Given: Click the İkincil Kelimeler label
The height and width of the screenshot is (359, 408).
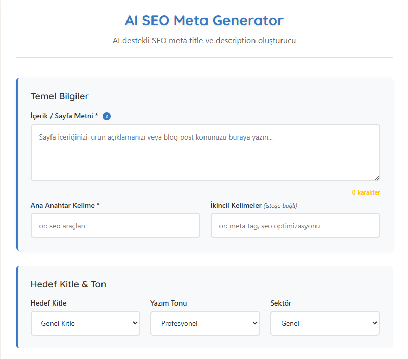Looking at the screenshot, I should click(236, 205).
